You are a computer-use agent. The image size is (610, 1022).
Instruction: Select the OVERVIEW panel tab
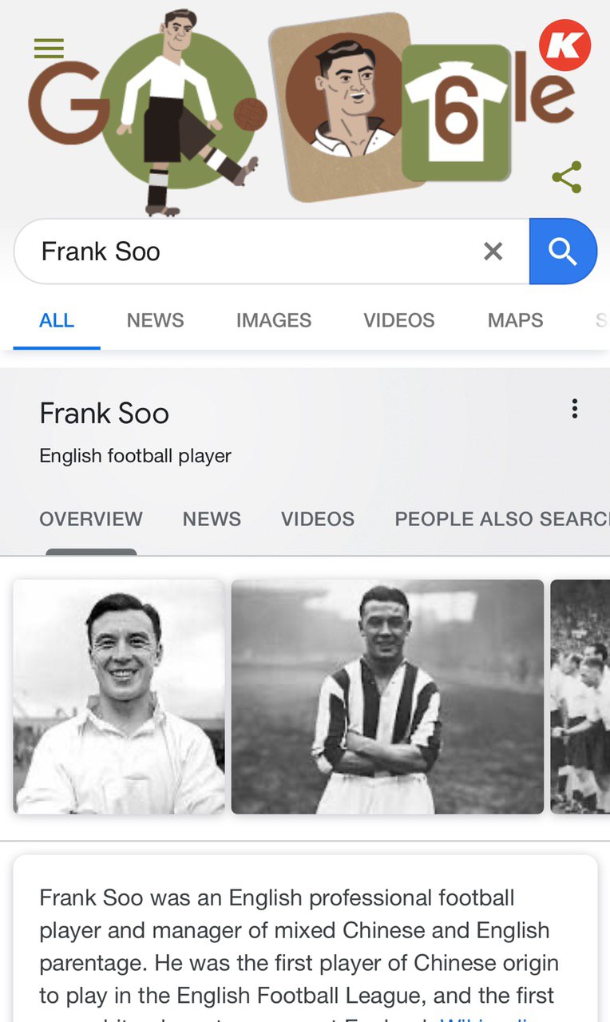91,519
